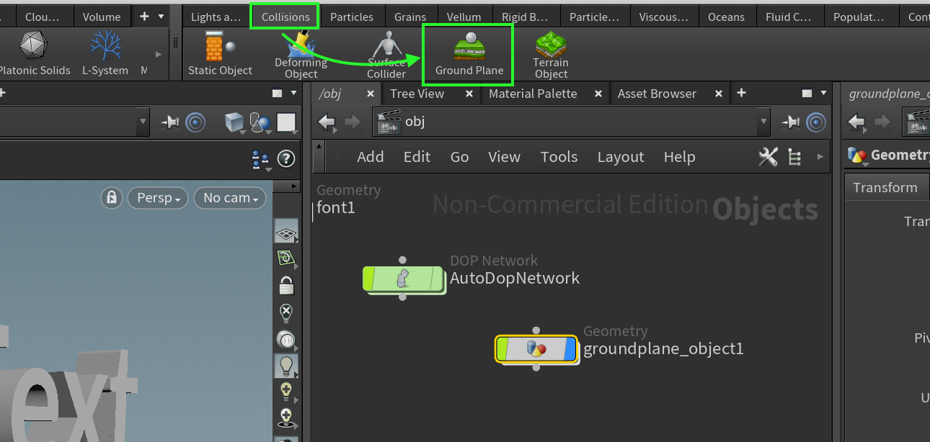The image size is (930, 442).
Task: Open the Layout menu in network editor
Action: click(x=620, y=157)
